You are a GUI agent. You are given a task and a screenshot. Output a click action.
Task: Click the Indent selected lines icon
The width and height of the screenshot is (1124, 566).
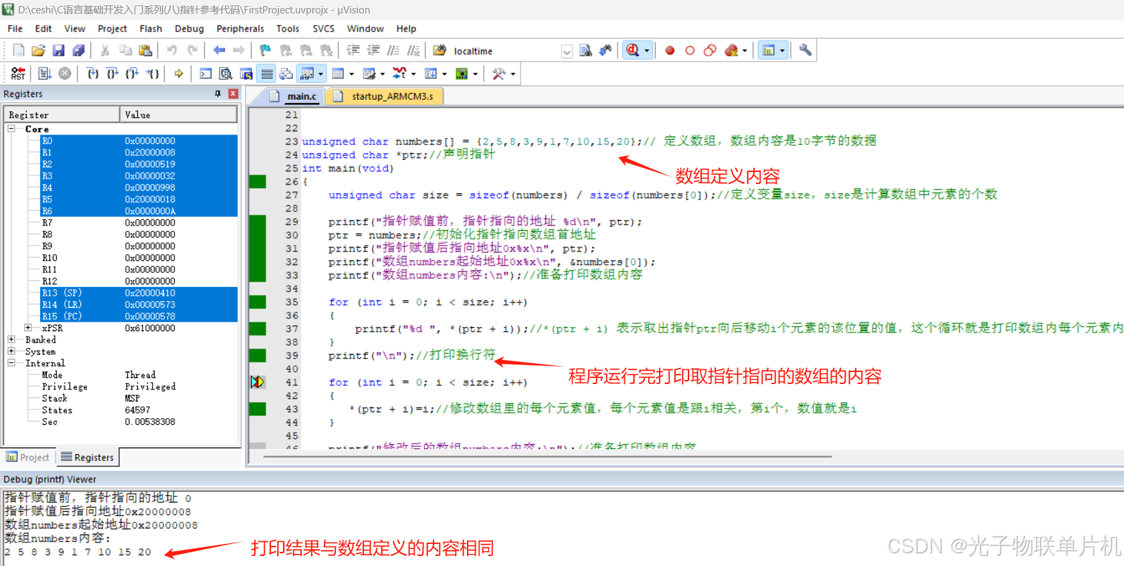pos(353,50)
